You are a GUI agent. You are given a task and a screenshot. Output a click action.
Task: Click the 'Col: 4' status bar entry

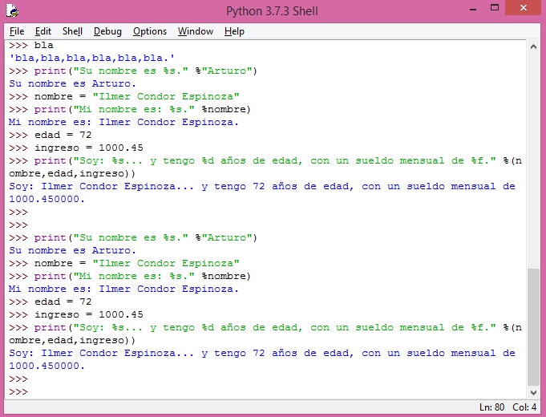coord(524,407)
